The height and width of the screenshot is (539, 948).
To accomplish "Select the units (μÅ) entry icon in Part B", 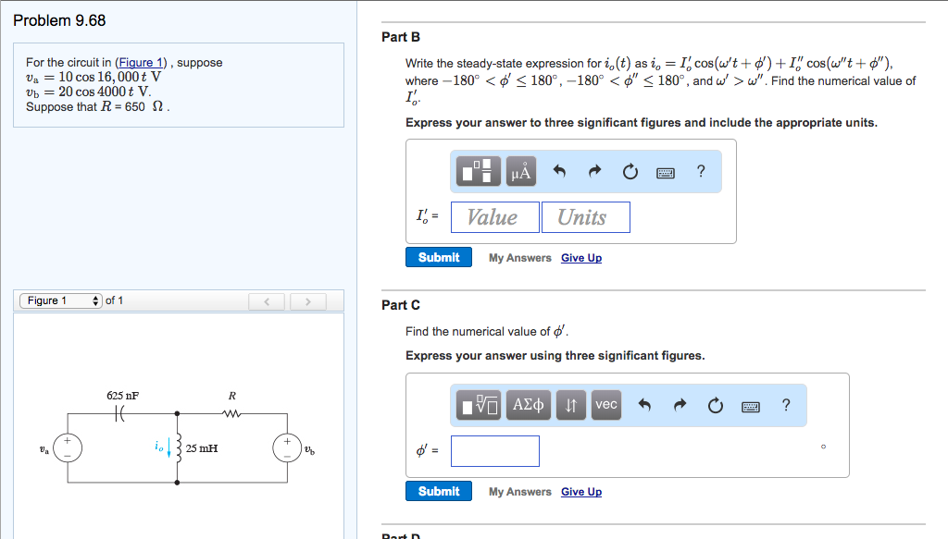I will (520, 170).
